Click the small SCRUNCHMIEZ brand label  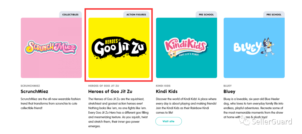(30, 86)
